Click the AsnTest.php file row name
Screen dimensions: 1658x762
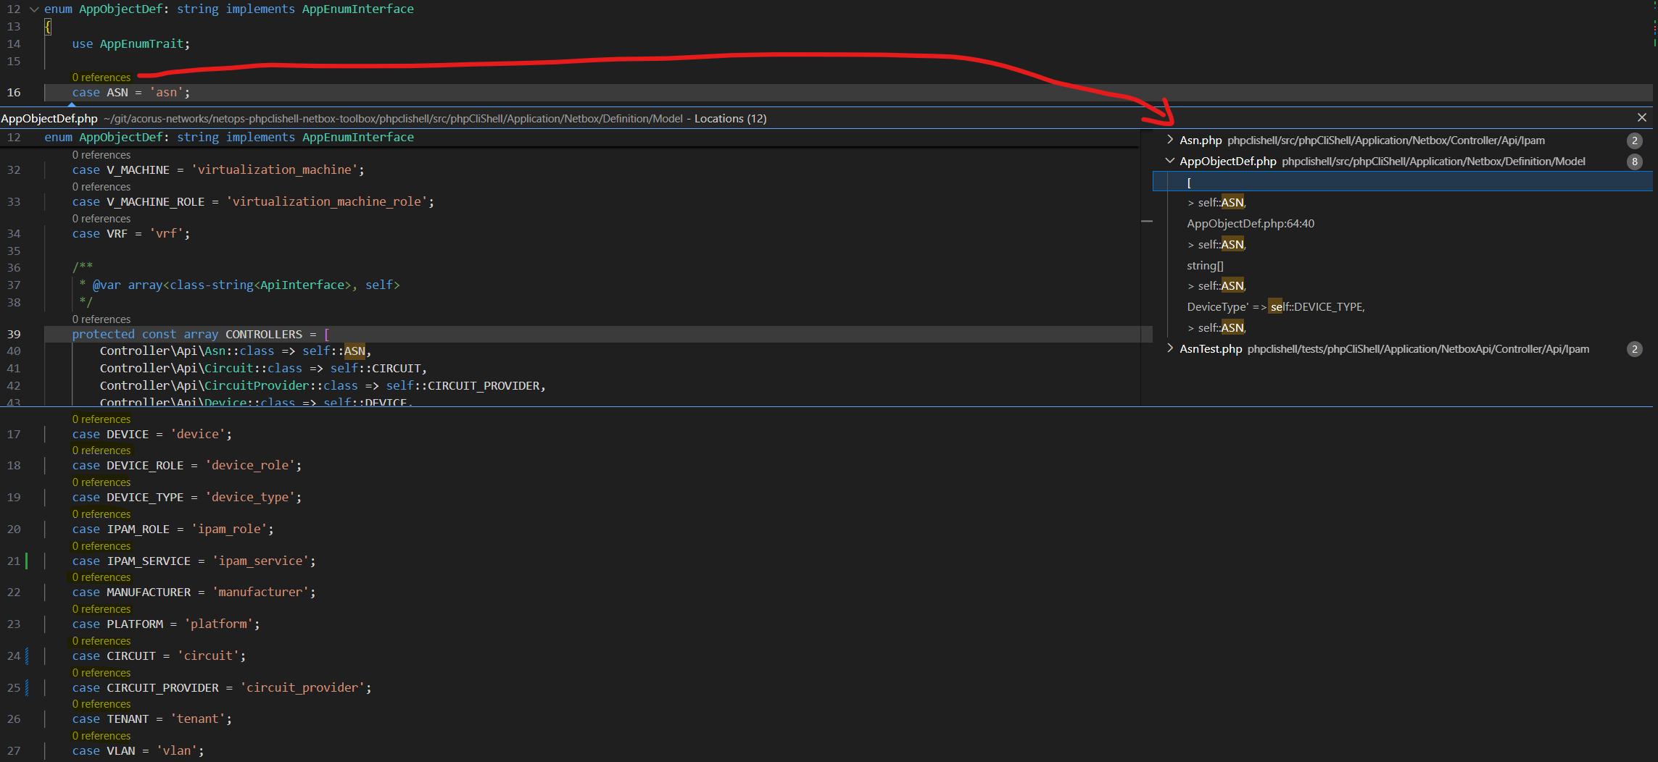(x=1211, y=348)
